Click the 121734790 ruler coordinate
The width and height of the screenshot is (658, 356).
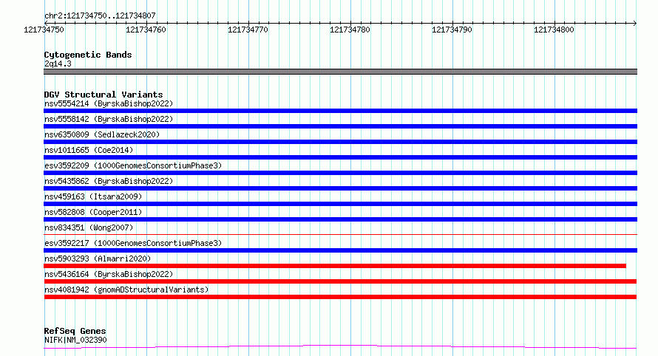pos(452,30)
